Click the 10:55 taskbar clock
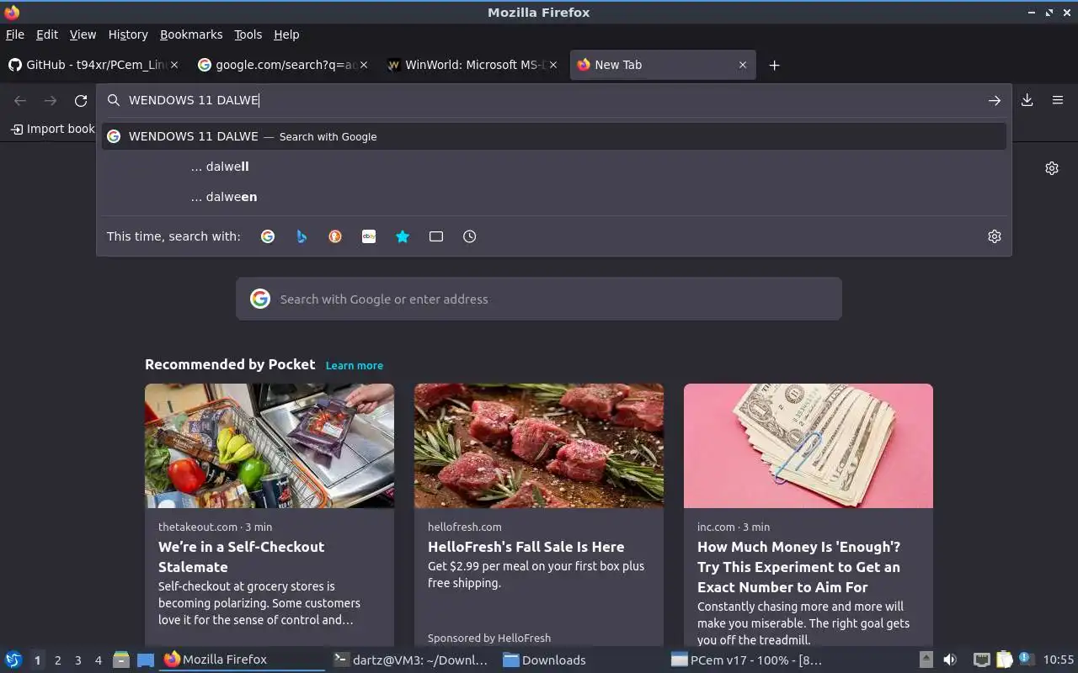 coord(1059,660)
